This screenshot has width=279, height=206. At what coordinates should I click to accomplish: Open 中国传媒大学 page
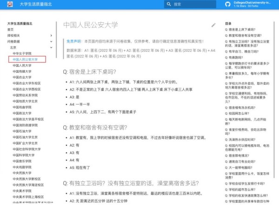(22, 71)
